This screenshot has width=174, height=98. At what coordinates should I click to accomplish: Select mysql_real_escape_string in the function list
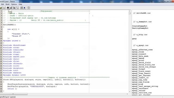145,86
